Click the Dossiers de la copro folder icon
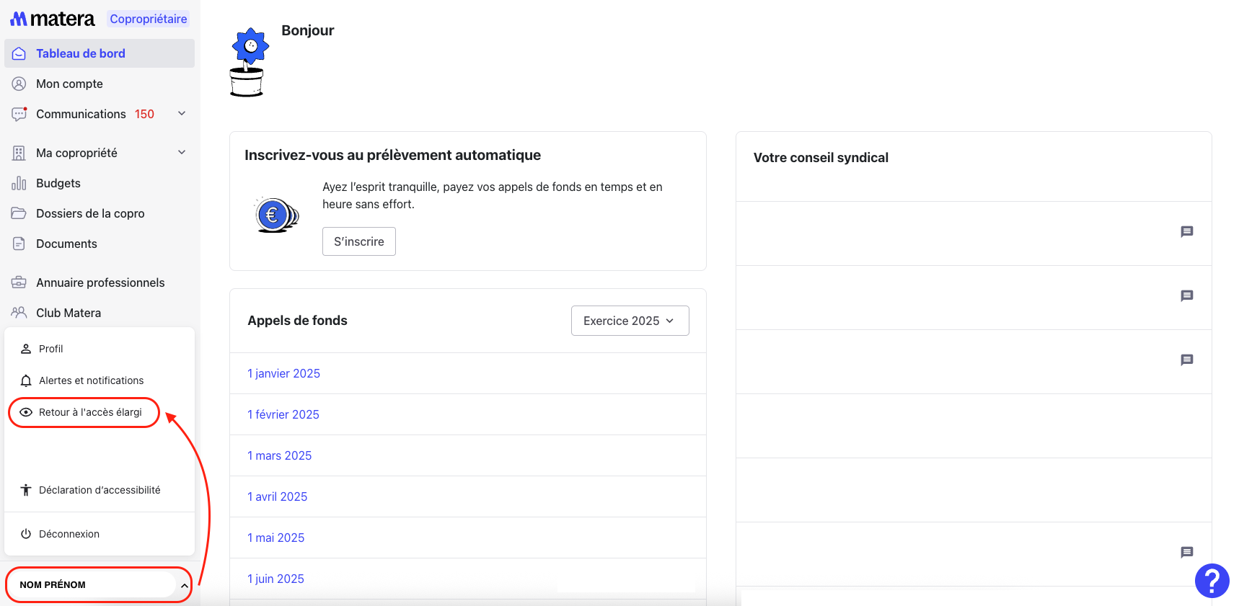1239x606 pixels. pos(19,213)
